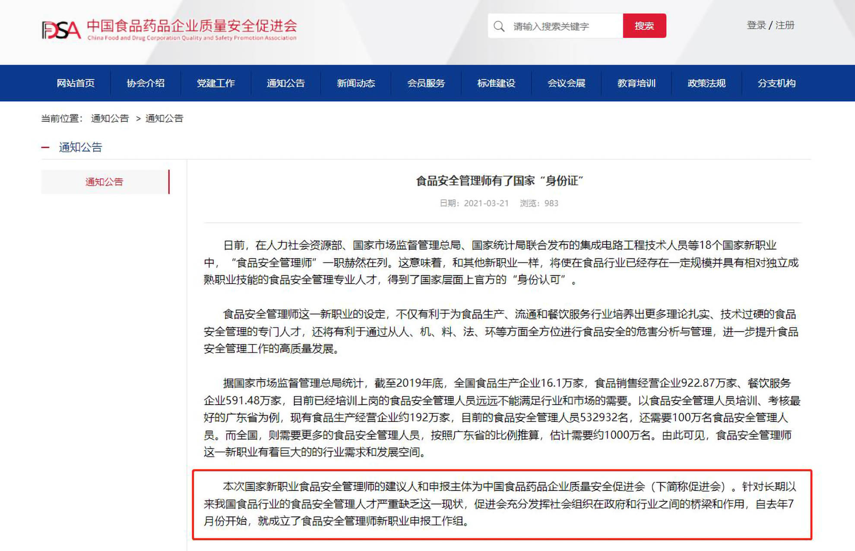855x551 pixels.
Task: Open the 分支机构 navigation item
Action: [x=776, y=83]
